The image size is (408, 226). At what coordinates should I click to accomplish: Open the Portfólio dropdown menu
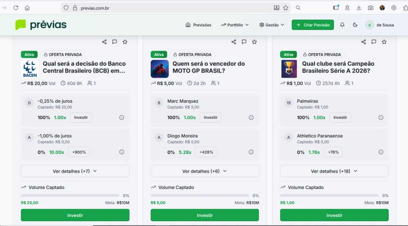pyautogui.click(x=235, y=25)
